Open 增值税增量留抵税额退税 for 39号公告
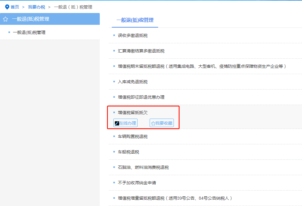The width and height of the screenshot is (302, 206). click(175, 198)
